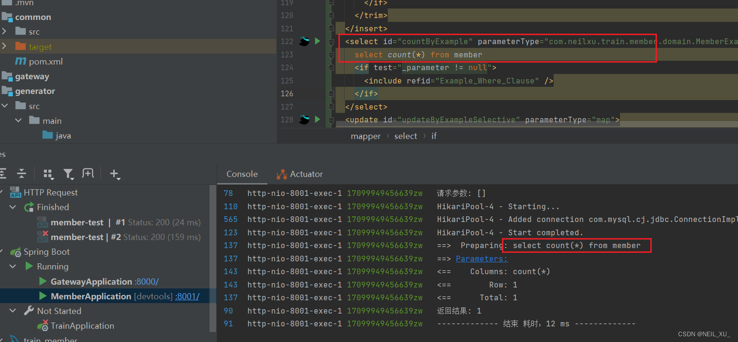The height and width of the screenshot is (342, 738).
Task: Collapse the Finished requests node
Action: pos(13,207)
